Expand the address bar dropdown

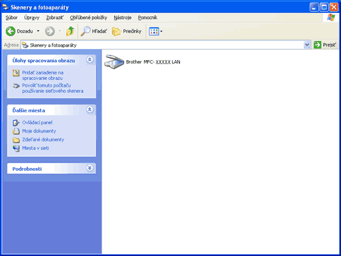307,45
